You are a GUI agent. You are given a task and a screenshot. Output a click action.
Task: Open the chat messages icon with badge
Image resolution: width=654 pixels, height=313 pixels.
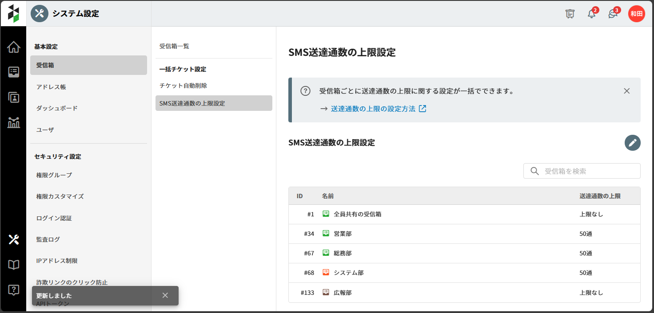click(613, 14)
